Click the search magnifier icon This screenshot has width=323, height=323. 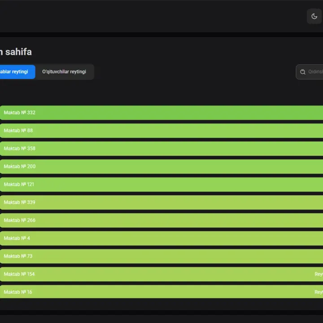tap(303, 72)
